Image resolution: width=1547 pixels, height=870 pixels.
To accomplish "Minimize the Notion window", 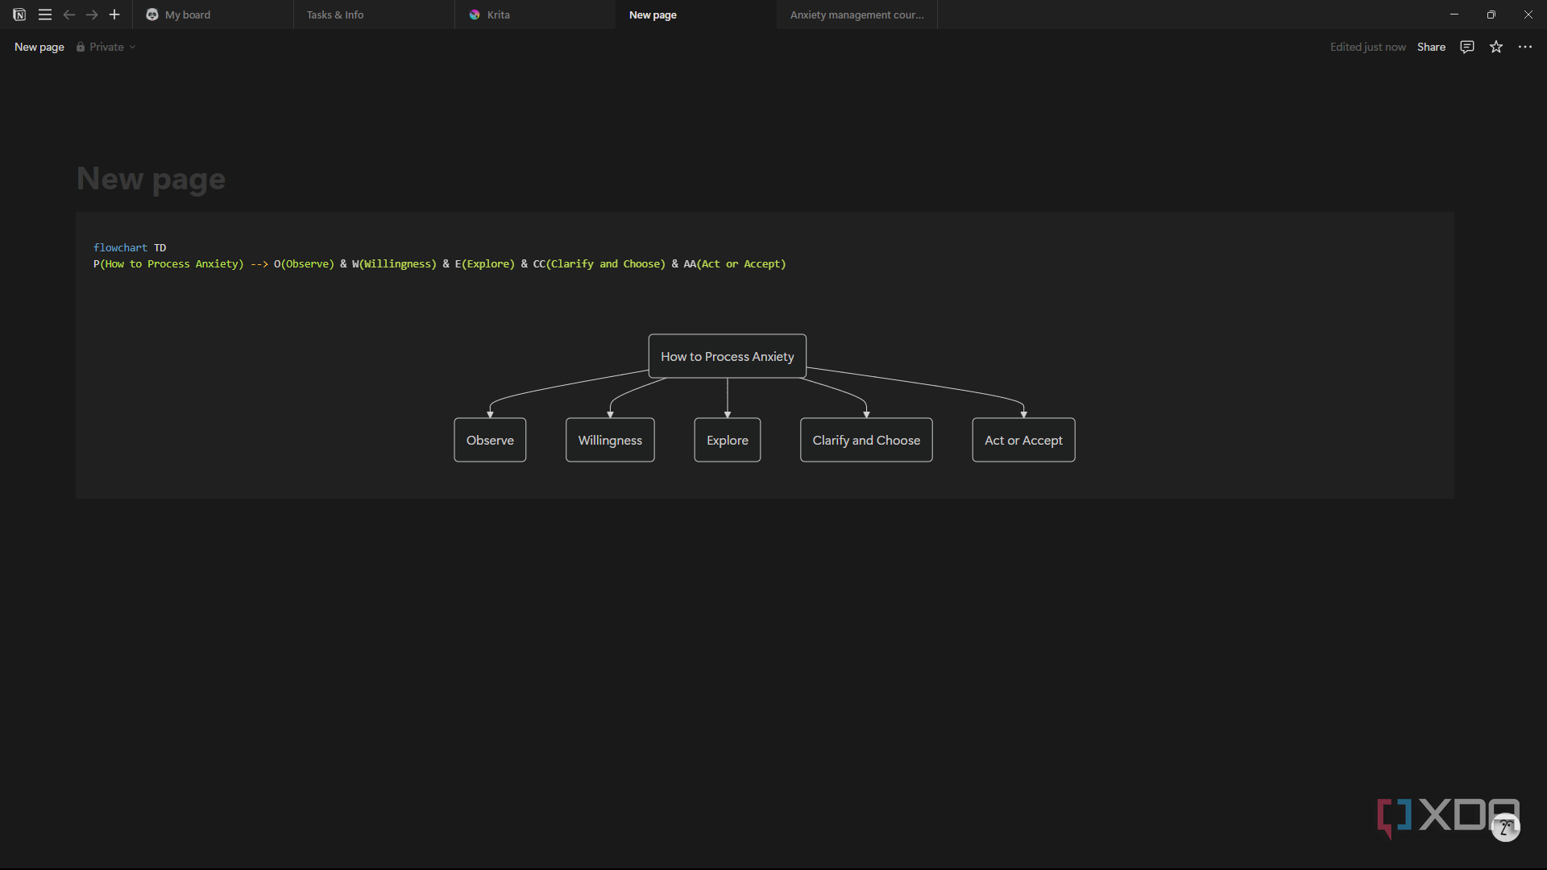I will point(1454,14).
